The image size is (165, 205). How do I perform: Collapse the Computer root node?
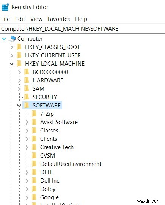pyautogui.click(x=4, y=39)
